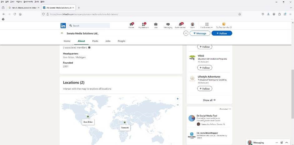Click the site padlock icon

click(48, 14)
